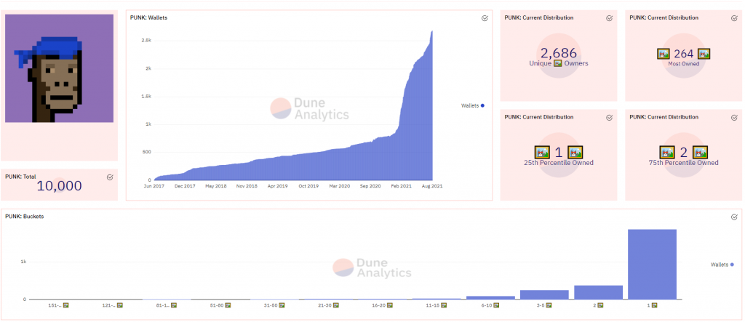
Task: Select the tallest bar for 1-punk bucket
Action: click(x=652, y=264)
